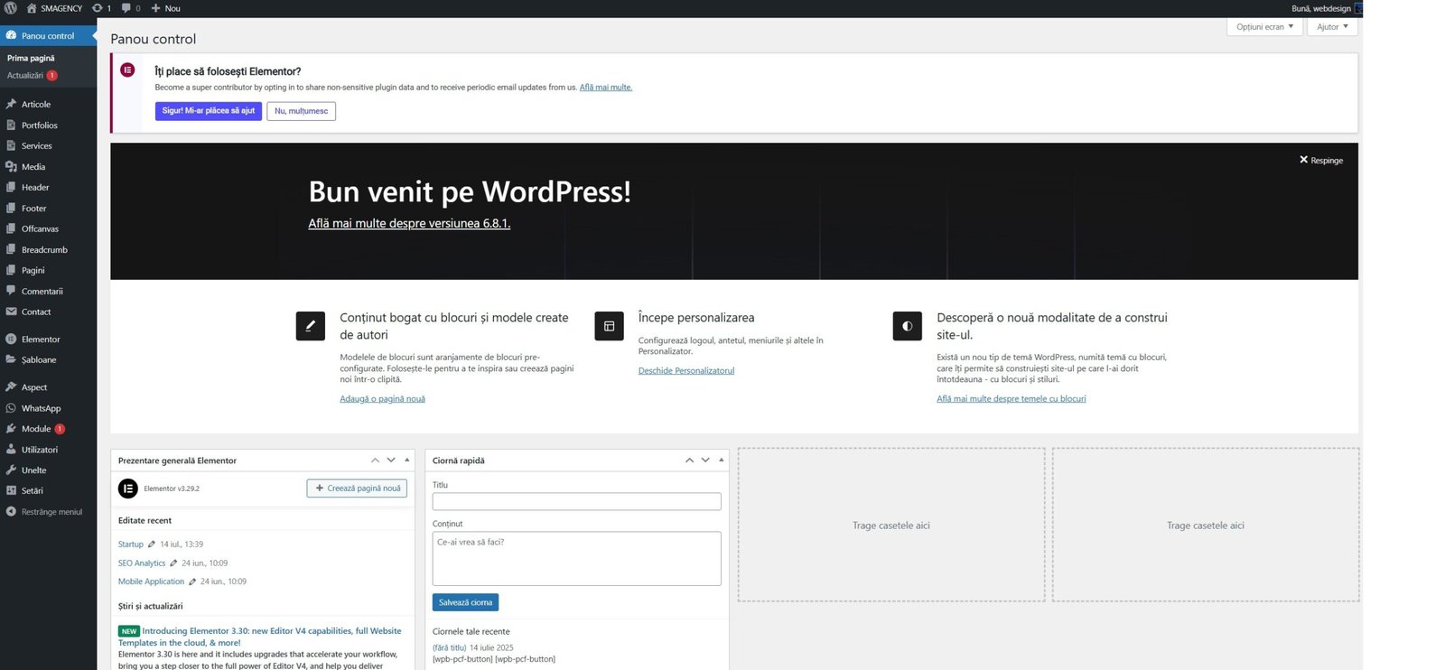Open the comments bubble icon in admin bar
Viewport: 1445px width, 670px height.
[x=126, y=8]
